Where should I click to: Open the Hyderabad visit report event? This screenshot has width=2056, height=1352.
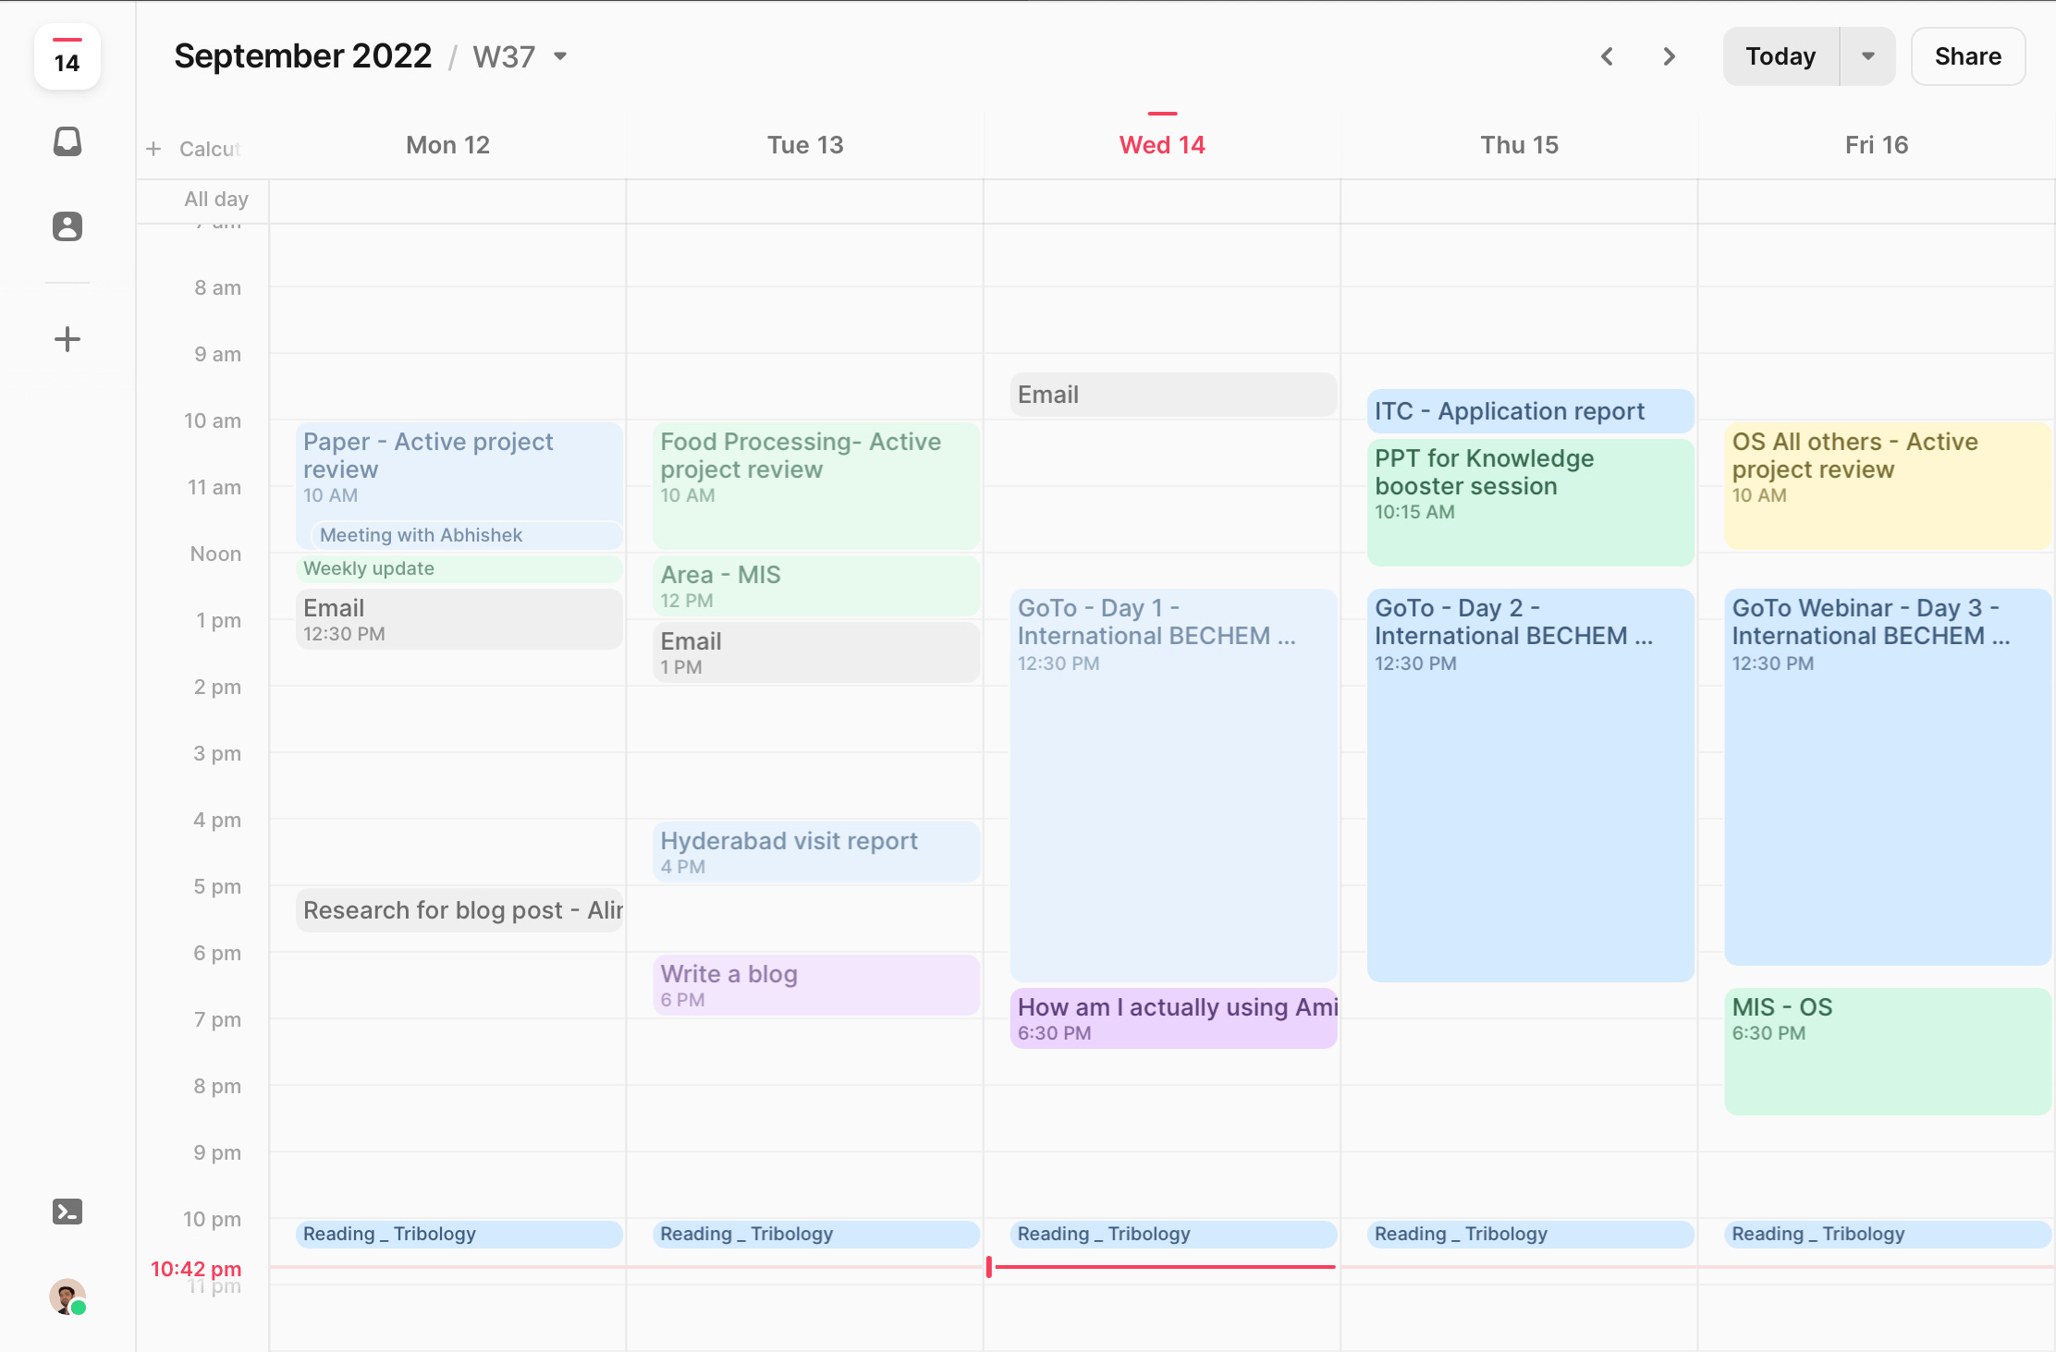(x=815, y=852)
